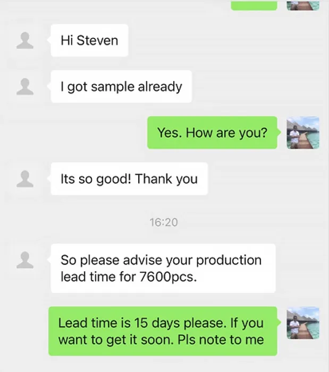Select the "Hi Steven" message bubble
Viewport: 329px width, 372px height.
(89, 40)
